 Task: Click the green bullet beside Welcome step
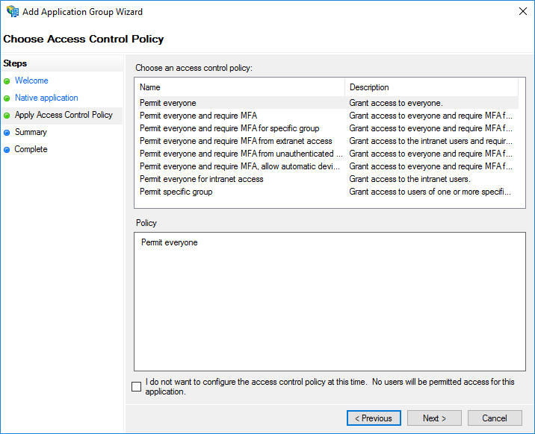pyautogui.click(x=7, y=81)
